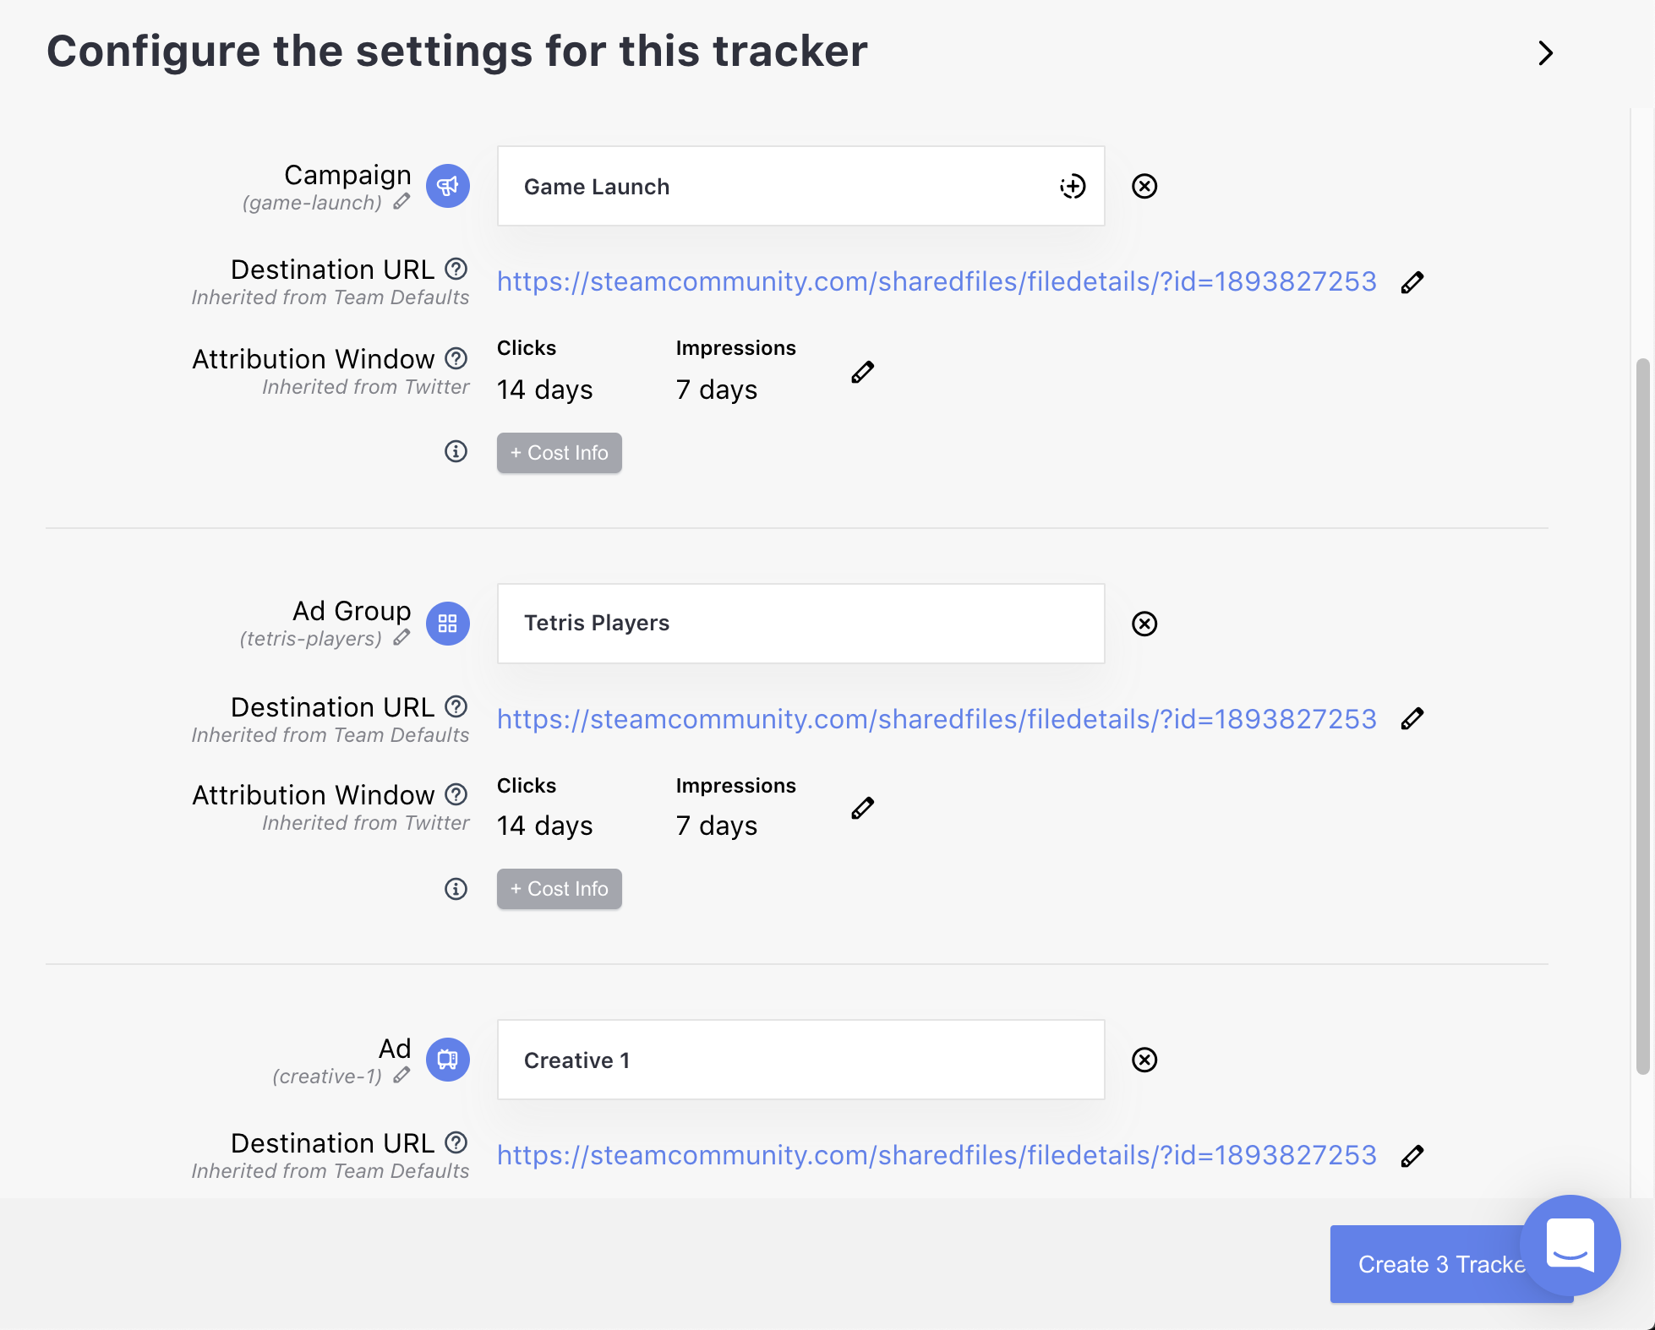Remove the Creative 1 ad
This screenshot has height=1330, width=1655.
1144,1060
